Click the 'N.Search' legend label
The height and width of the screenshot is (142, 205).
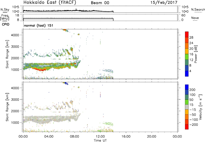pyautogui.click(x=198, y=9)
